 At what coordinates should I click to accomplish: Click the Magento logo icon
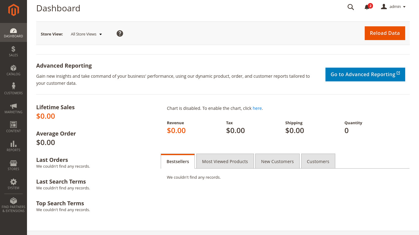(13, 10)
